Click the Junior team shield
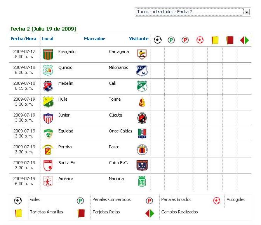 coord(48,118)
